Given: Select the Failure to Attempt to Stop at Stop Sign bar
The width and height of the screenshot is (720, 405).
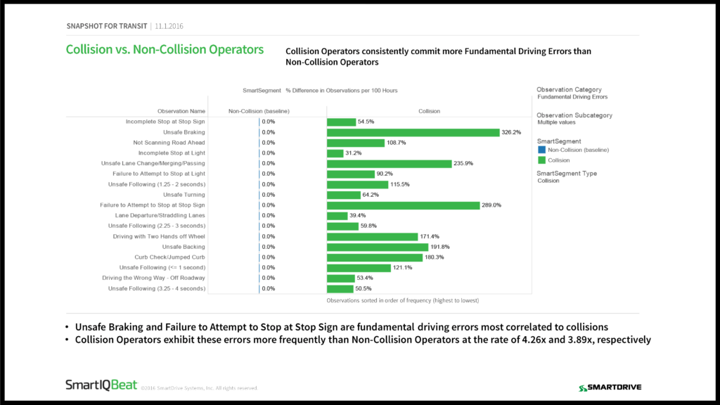Looking at the screenshot, I should [x=403, y=205].
